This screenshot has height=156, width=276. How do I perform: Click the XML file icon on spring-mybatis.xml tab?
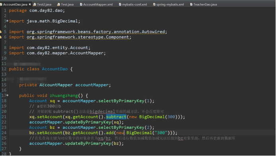(154, 4)
